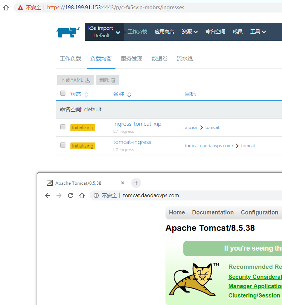Viewport: 282px width, 305px height.
Task: Click the 删除 button with trash icon
Action: (108, 80)
